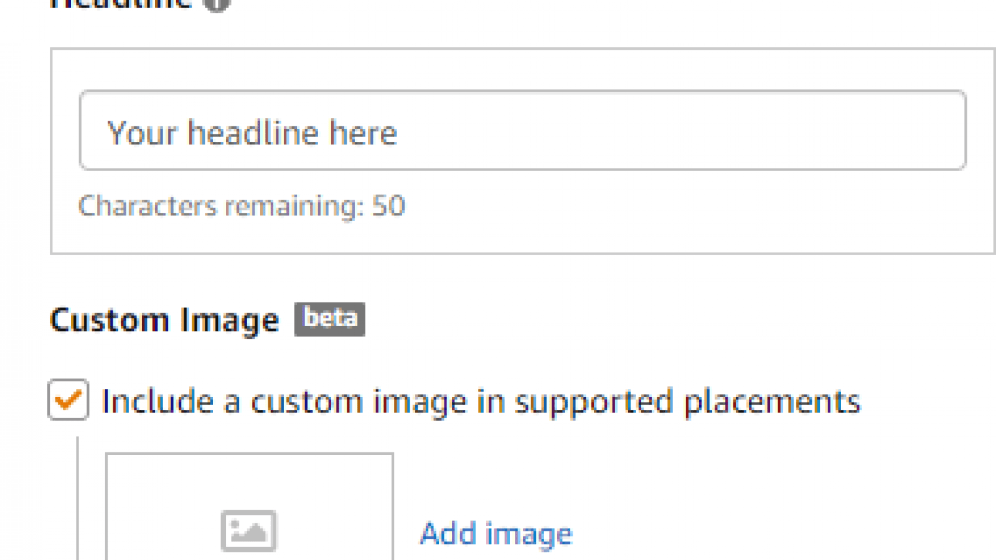Click the word placements in the checkbox label
This screenshot has width=996, height=560.
coord(772,403)
